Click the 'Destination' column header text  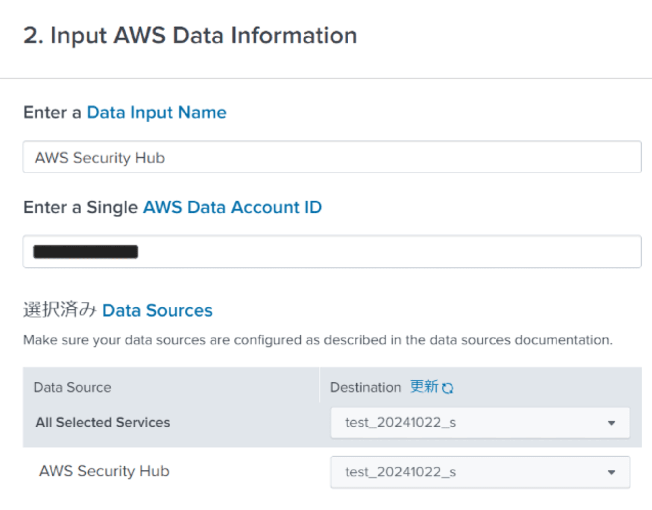coord(365,387)
